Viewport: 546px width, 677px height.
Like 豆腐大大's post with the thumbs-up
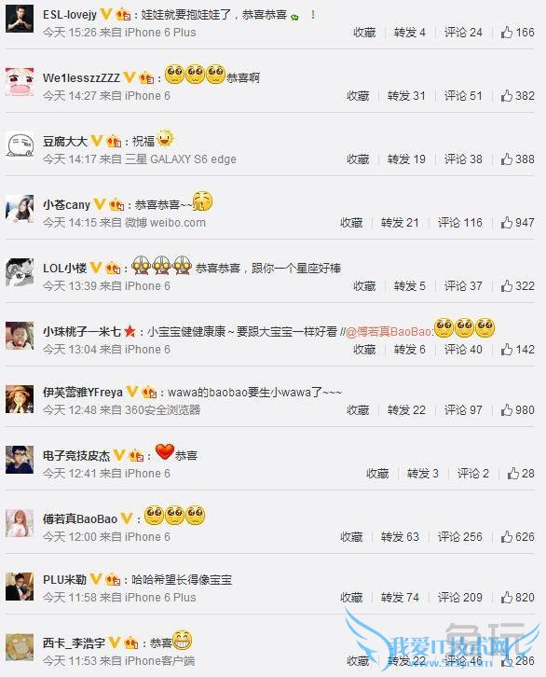click(507, 159)
